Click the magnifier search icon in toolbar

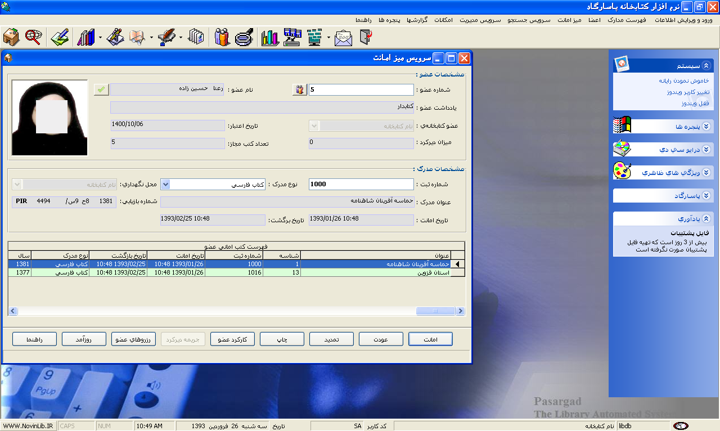33,37
